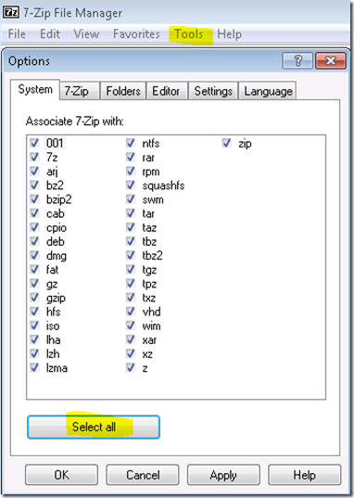Toggle the gzip checkbox

34,298
